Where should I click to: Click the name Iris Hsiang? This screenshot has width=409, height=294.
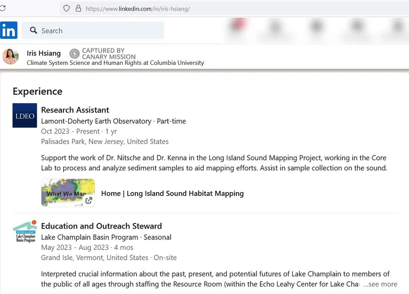(43, 53)
